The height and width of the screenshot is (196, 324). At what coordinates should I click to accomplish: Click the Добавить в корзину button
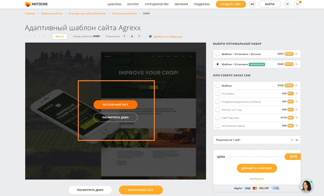click(257, 168)
